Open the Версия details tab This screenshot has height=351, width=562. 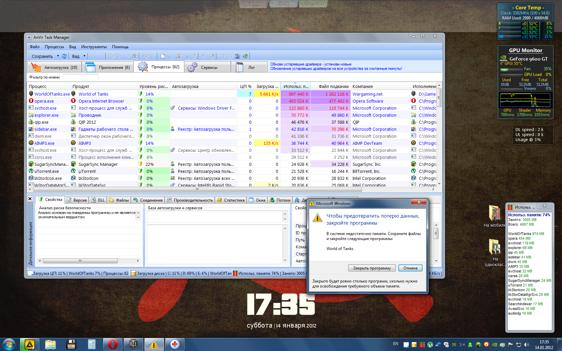coord(77,200)
